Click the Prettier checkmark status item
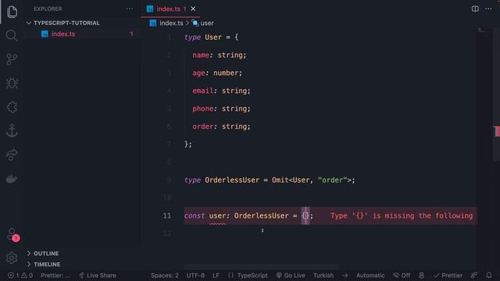This screenshot has width=500, height=281. [x=448, y=276]
